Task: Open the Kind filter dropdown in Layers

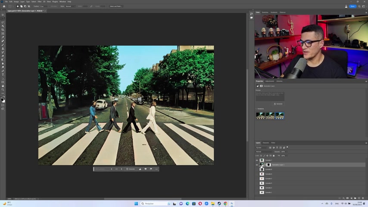Action: (262, 147)
